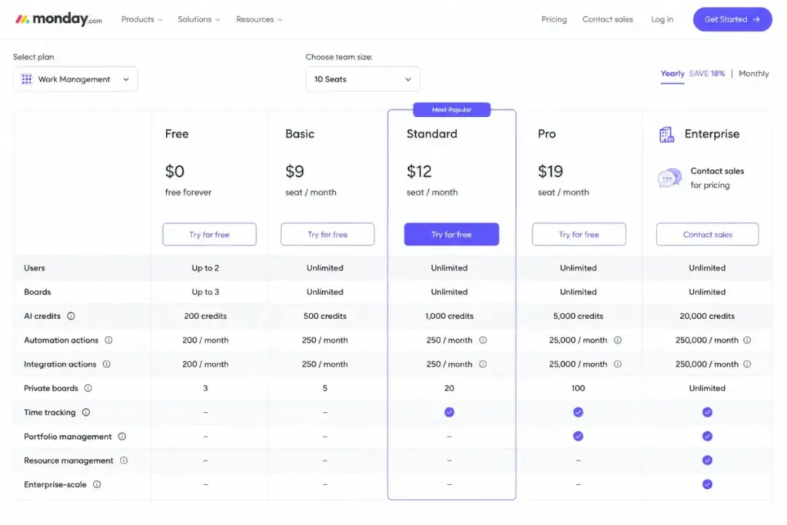Expand the Resources menu
The width and height of the screenshot is (787, 525).
(259, 19)
